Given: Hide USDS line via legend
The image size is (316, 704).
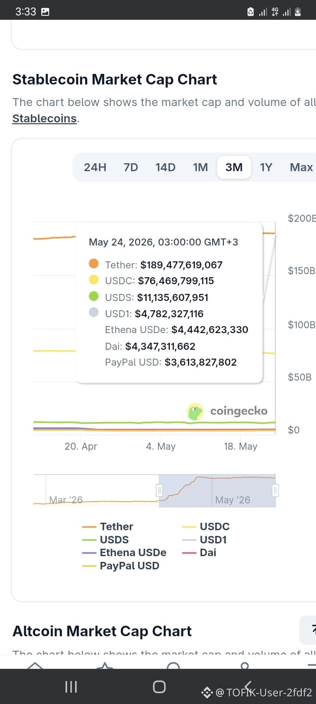Looking at the screenshot, I should coord(105,540).
